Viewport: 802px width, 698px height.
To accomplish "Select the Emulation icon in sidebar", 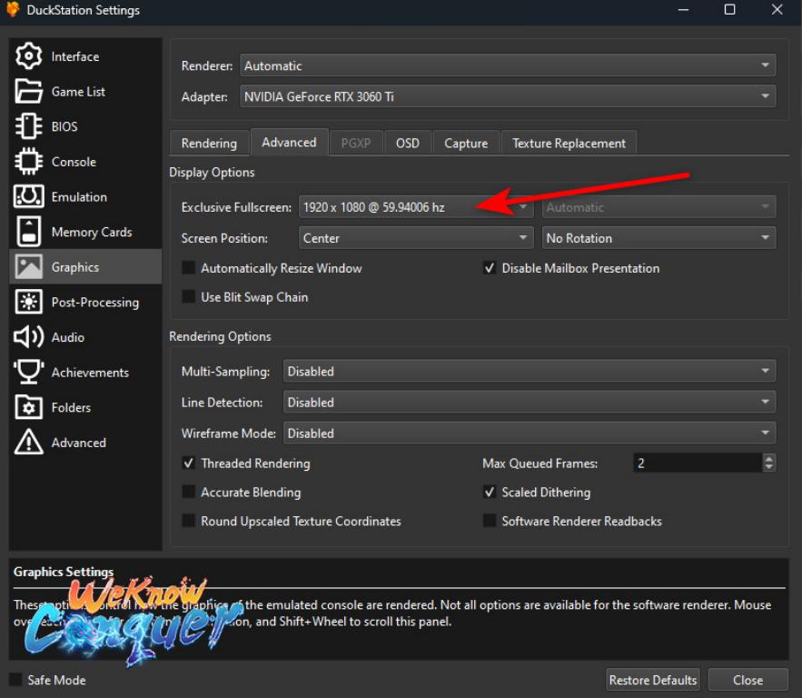I will point(29,196).
